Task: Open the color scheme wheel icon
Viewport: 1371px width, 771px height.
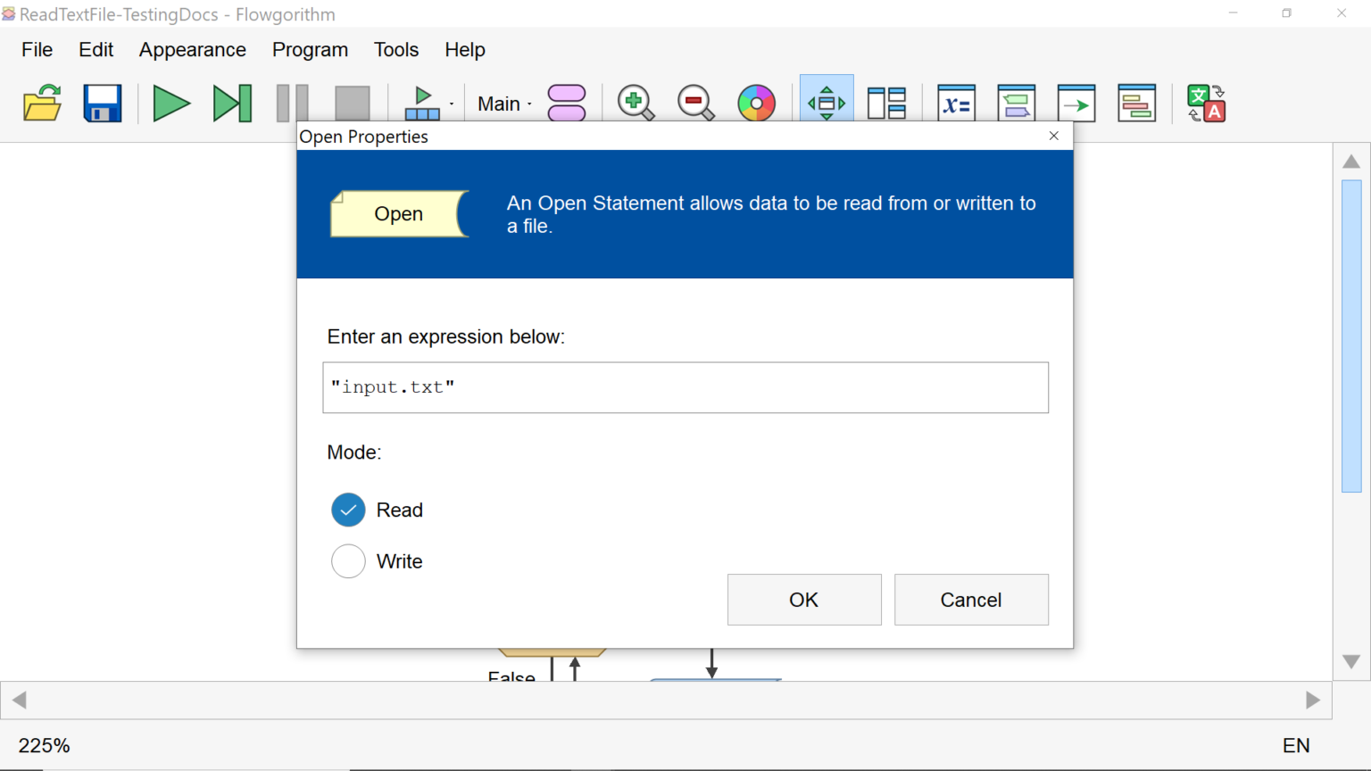Action: 756,104
